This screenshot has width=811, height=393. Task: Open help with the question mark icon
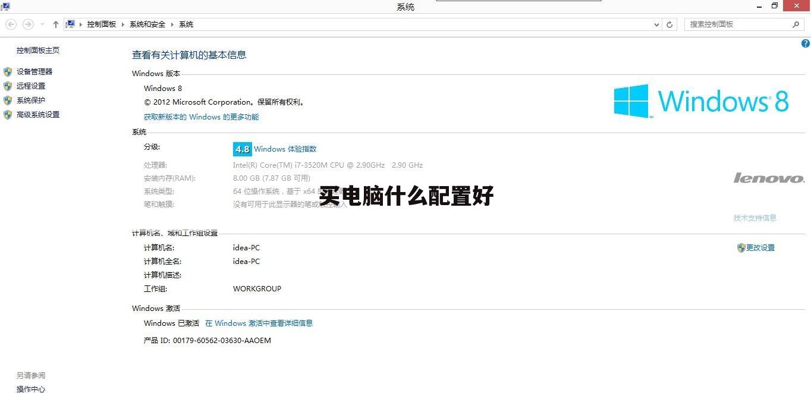(x=806, y=43)
